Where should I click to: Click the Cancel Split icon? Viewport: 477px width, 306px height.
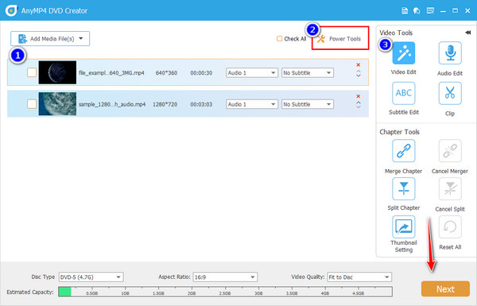tap(450, 189)
